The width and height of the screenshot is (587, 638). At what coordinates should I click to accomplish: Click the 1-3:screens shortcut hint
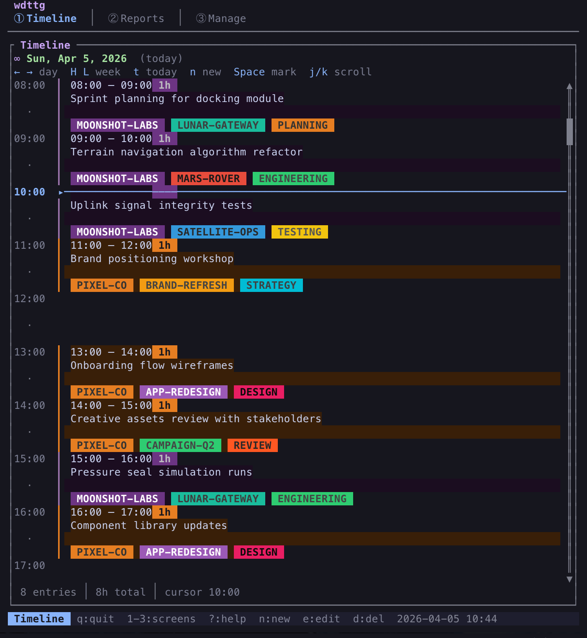[x=161, y=619]
